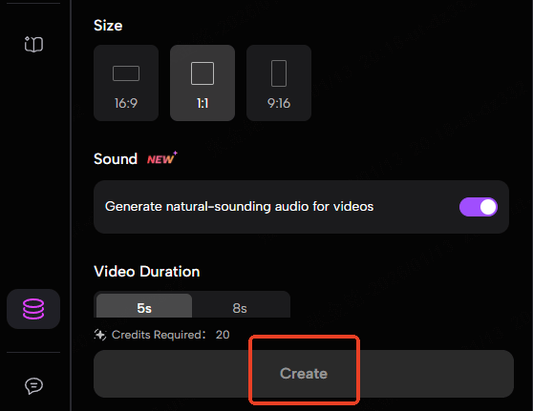Toggle natural-sounding audio generation switch
533x411 pixels.
click(479, 207)
